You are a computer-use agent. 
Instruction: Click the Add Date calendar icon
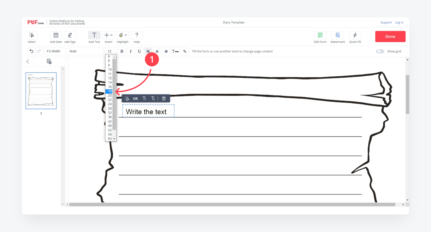click(56, 35)
